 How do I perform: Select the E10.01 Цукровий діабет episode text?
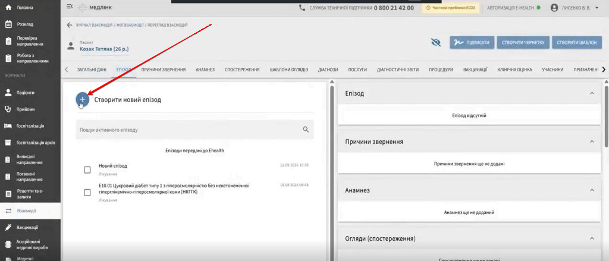174,188
